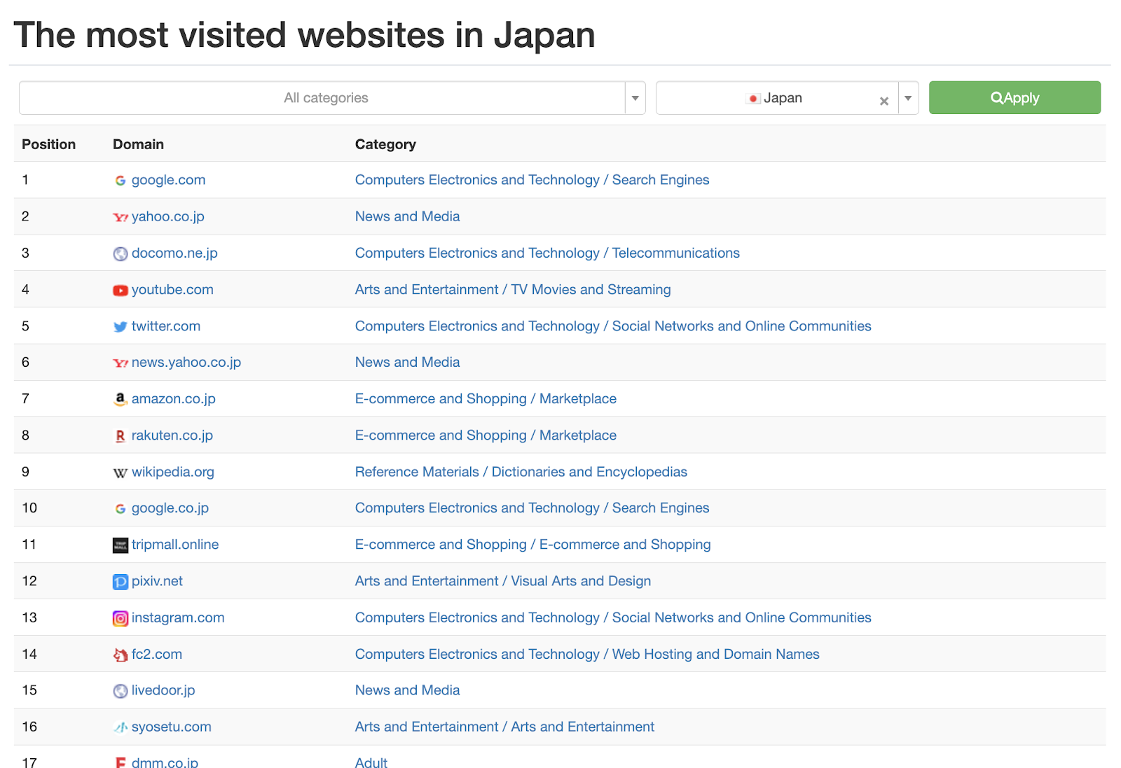Click the Rakuten R icon

tap(121, 436)
